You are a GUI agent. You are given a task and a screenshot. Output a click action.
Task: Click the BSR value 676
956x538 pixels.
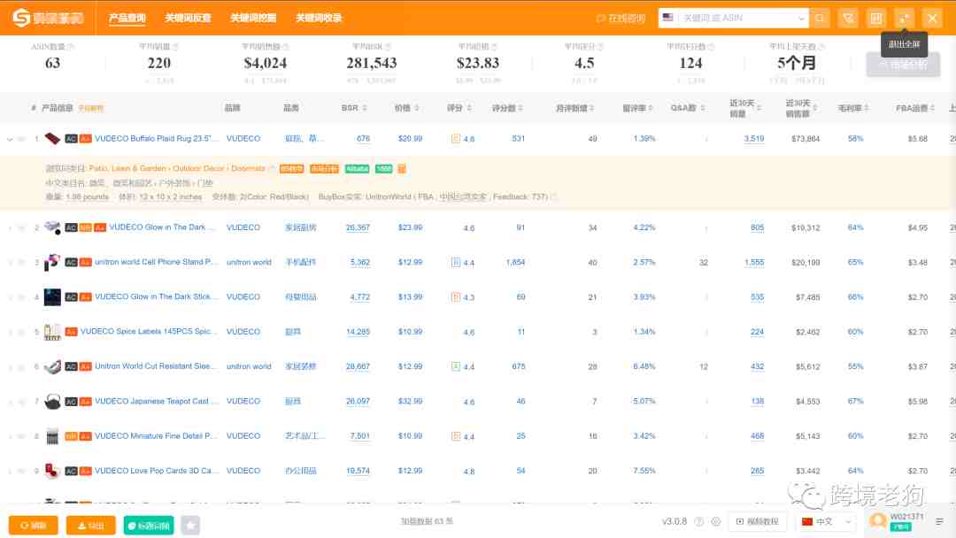coord(364,139)
